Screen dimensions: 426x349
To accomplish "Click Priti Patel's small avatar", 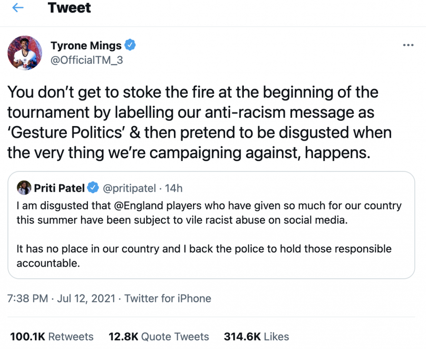I will tap(23, 188).
